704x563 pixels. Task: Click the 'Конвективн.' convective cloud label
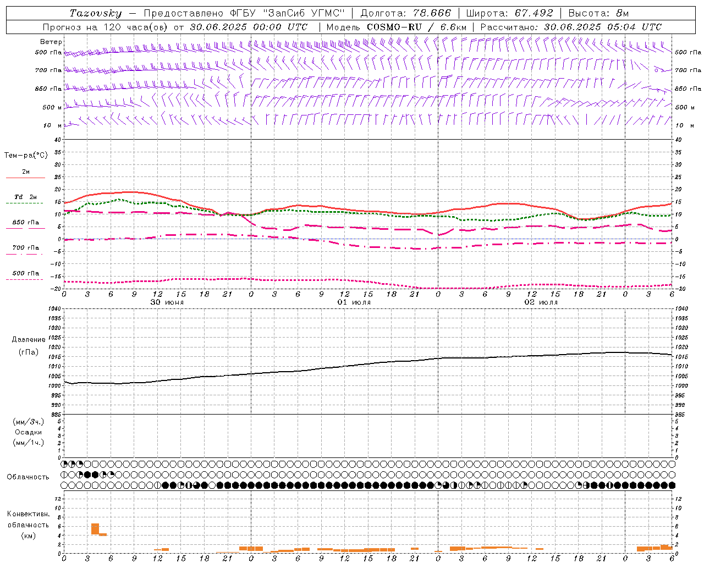click(x=28, y=514)
